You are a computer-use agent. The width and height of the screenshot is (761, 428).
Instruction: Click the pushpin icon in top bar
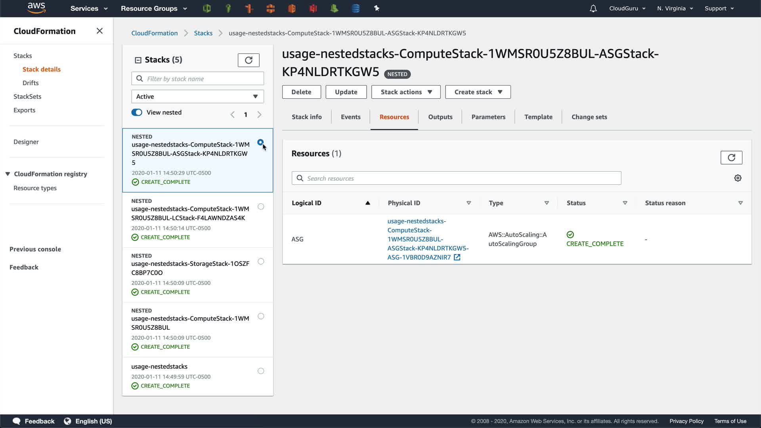tap(377, 8)
